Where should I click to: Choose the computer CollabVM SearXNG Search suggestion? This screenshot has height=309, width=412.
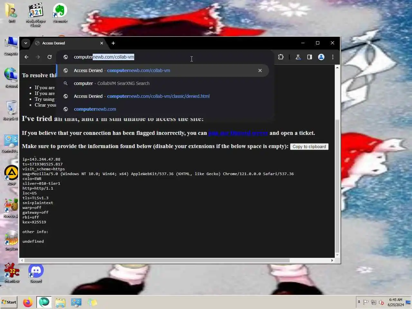click(163, 83)
